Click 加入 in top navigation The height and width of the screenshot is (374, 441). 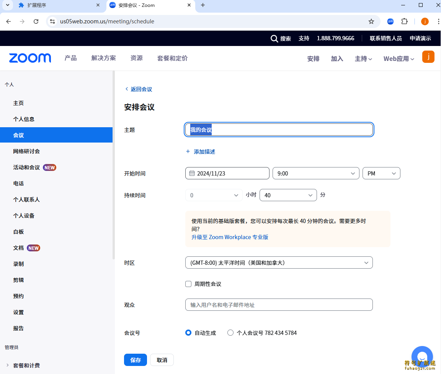[337, 59]
